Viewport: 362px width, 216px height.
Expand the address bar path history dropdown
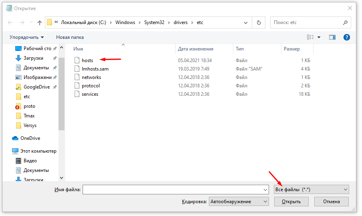[246, 22]
